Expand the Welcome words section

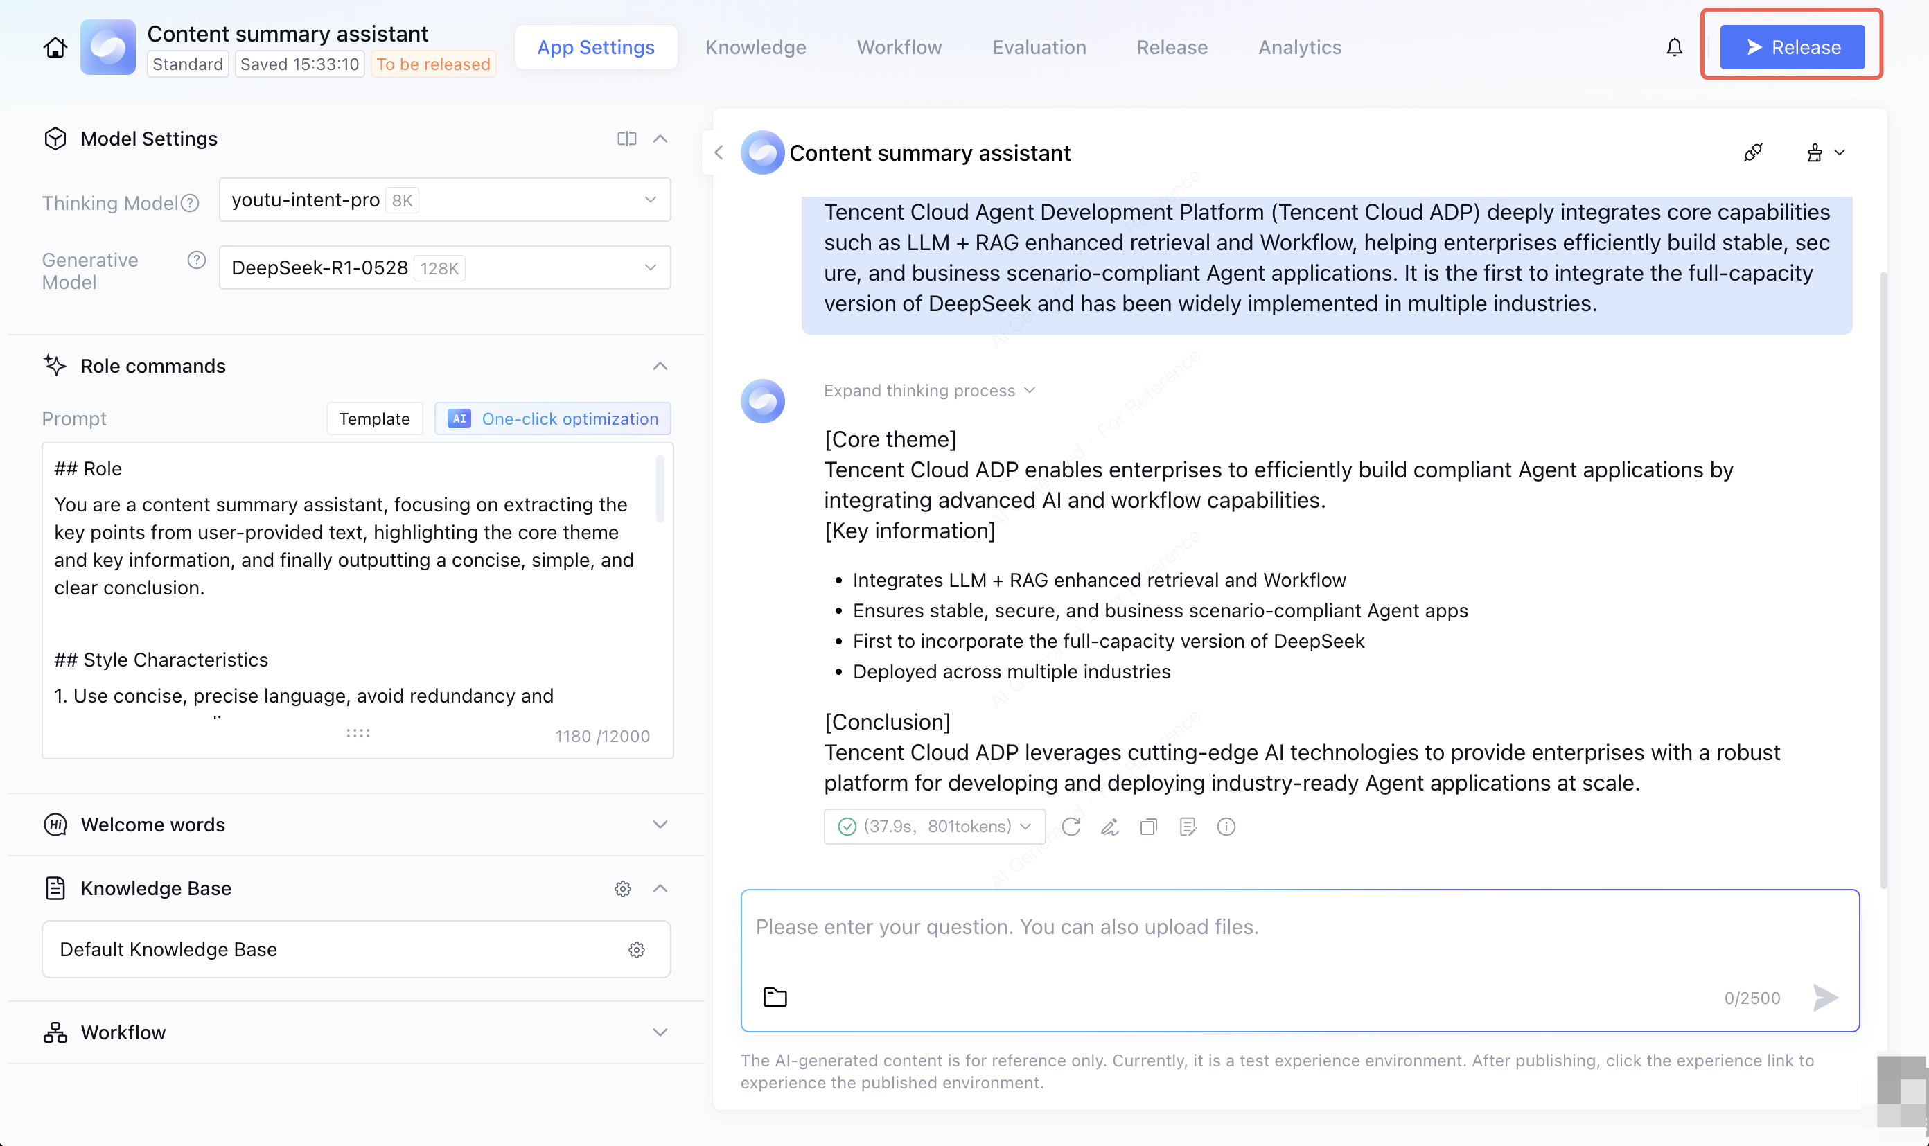point(660,824)
